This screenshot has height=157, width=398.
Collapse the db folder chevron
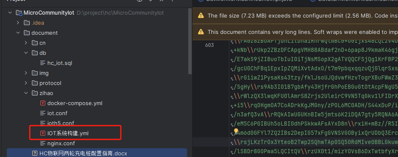point(26,53)
